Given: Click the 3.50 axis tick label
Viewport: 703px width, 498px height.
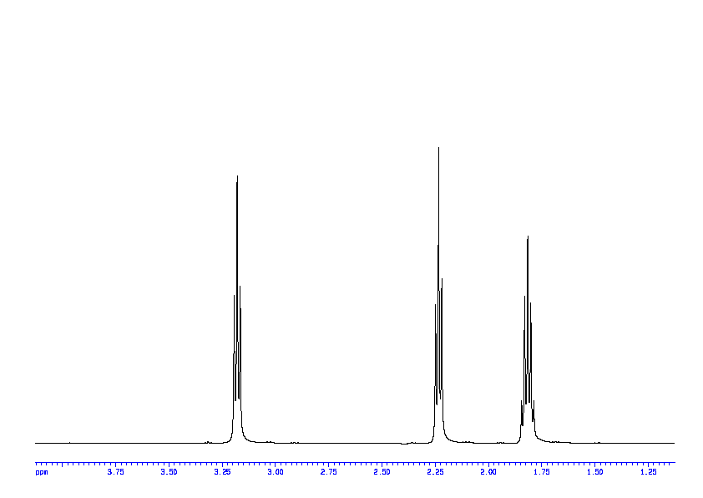Looking at the screenshot, I should [169, 472].
